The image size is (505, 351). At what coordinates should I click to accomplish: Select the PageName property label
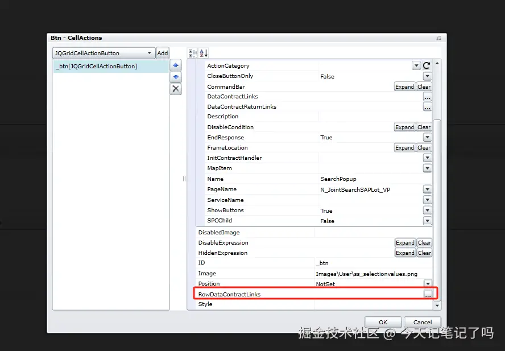tap(222, 189)
